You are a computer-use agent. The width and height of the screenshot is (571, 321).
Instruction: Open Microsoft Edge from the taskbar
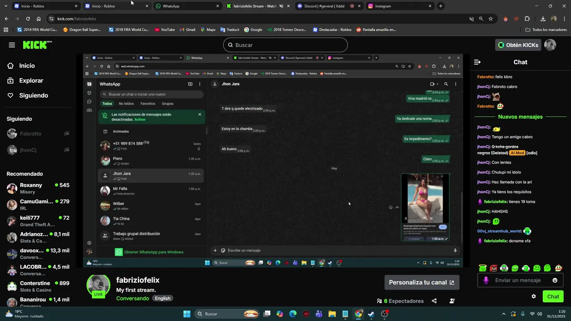pyautogui.click(x=293, y=314)
